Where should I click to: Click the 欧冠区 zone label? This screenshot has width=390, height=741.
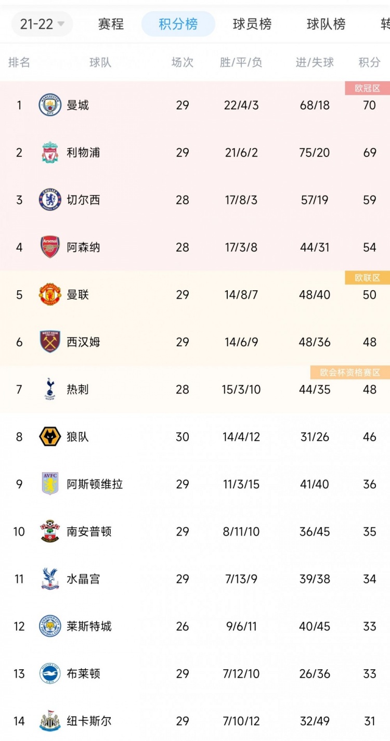[367, 88]
